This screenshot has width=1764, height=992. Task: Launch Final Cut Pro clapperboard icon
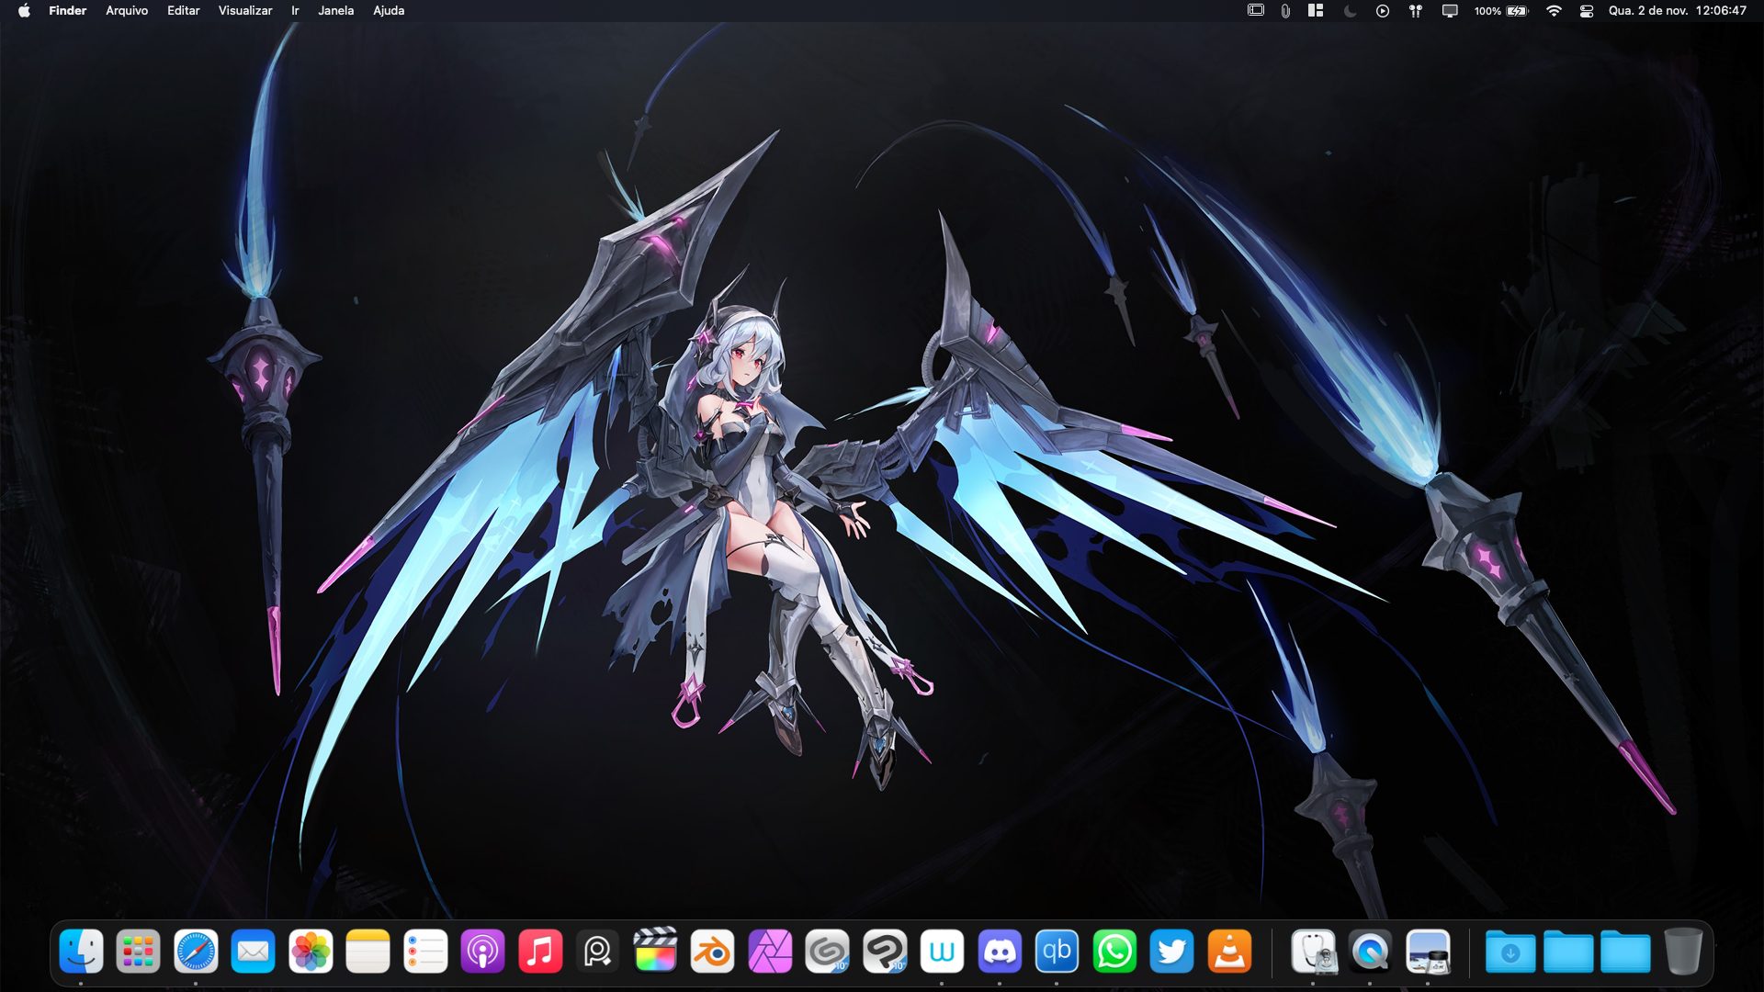click(655, 952)
